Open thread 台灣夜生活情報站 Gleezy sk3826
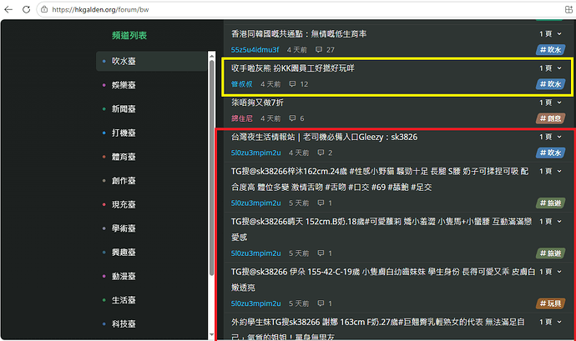576x341 pixels. (x=324, y=137)
